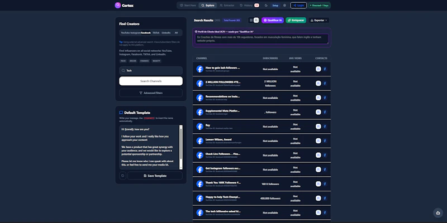The width and height of the screenshot is (447, 223).
Task: Open contacts icon for How to gain row
Action: pyautogui.click(x=318, y=69)
